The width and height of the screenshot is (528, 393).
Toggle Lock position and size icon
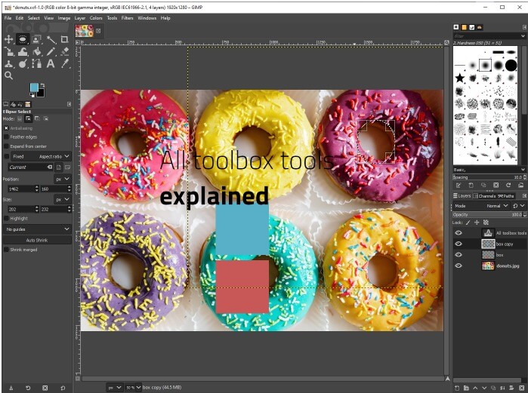[x=477, y=223]
